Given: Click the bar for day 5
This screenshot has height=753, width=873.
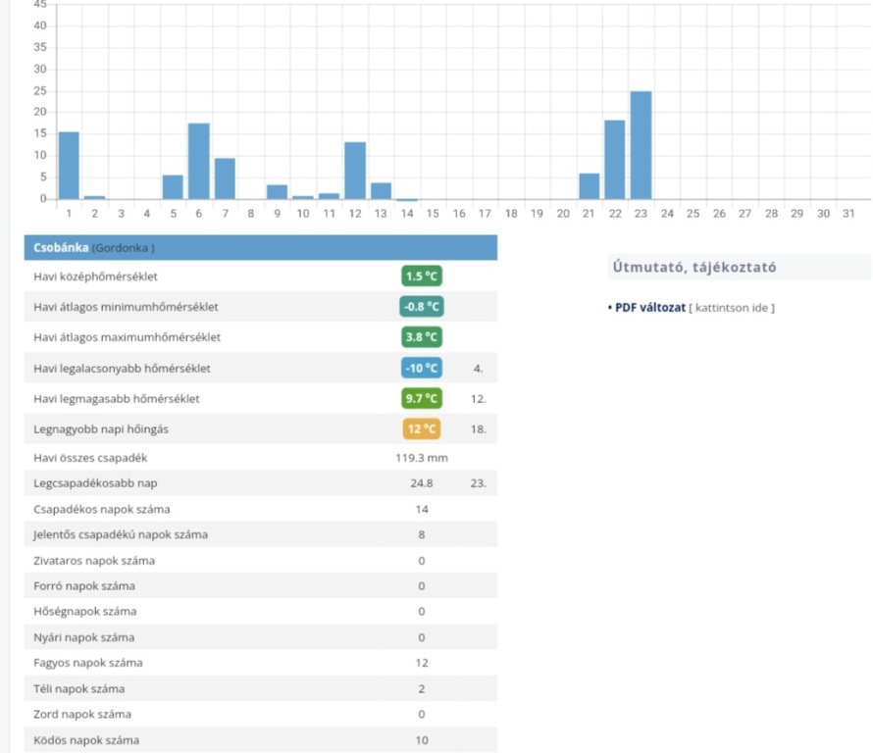Looking at the screenshot, I should 173,187.
